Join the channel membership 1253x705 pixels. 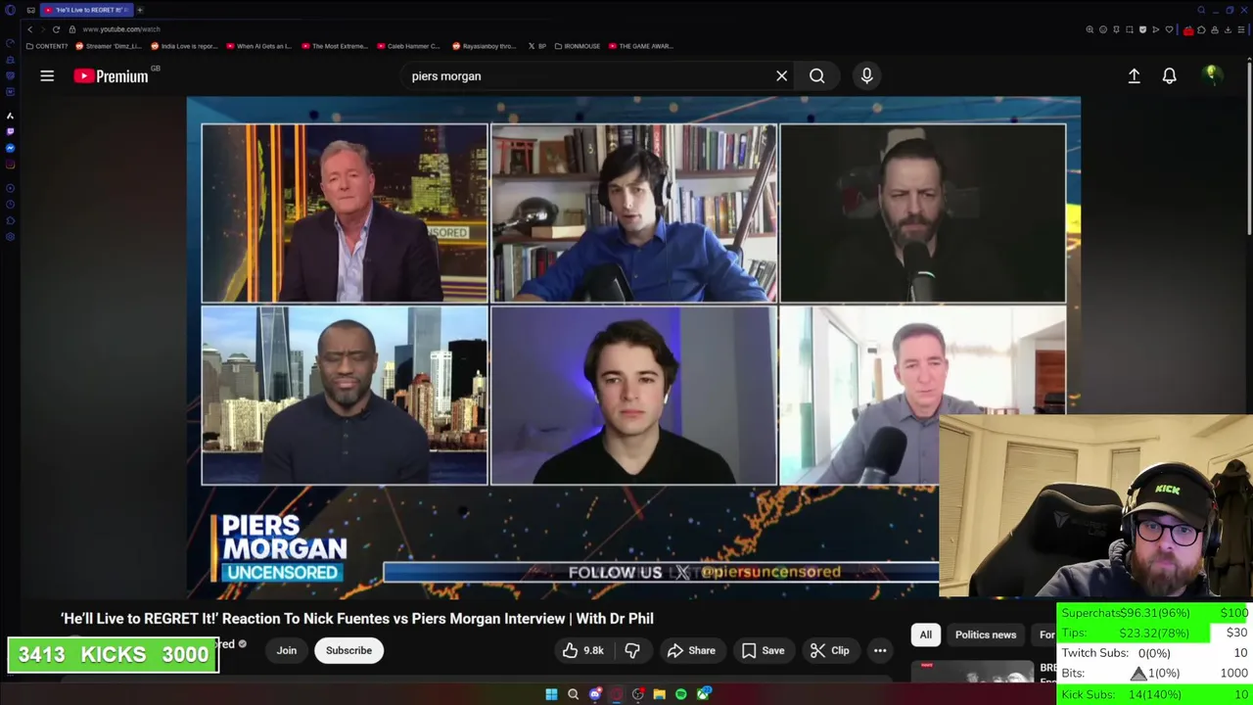click(286, 650)
